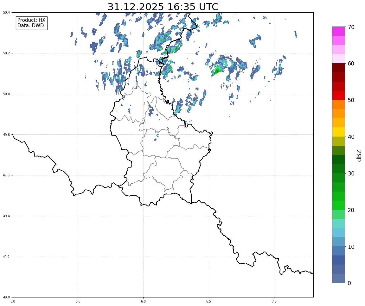Click colorbar tick label 30
The width and height of the screenshot is (365, 306).
(351, 174)
